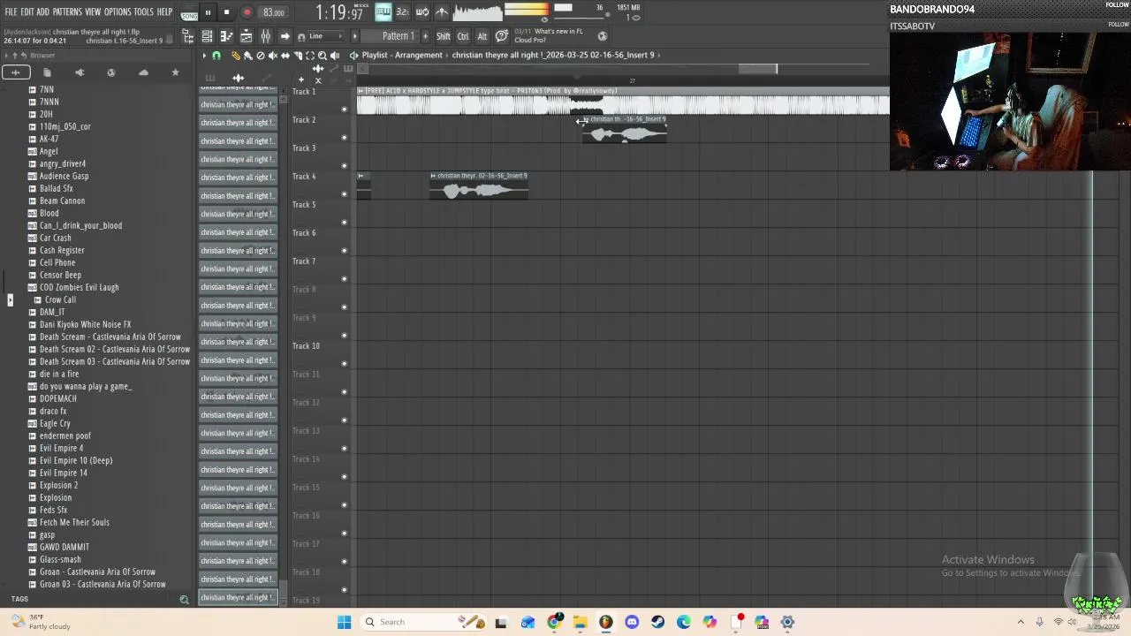Viewport: 1131px width, 636px height.
Task: Click the help question bubble icon
Action: pos(502,36)
